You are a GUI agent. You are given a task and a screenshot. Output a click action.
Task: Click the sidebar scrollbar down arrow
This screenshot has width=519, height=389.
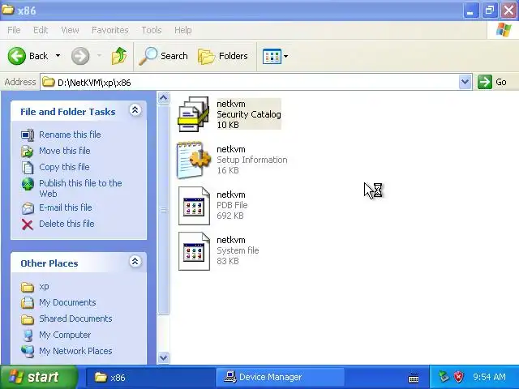coord(164,357)
